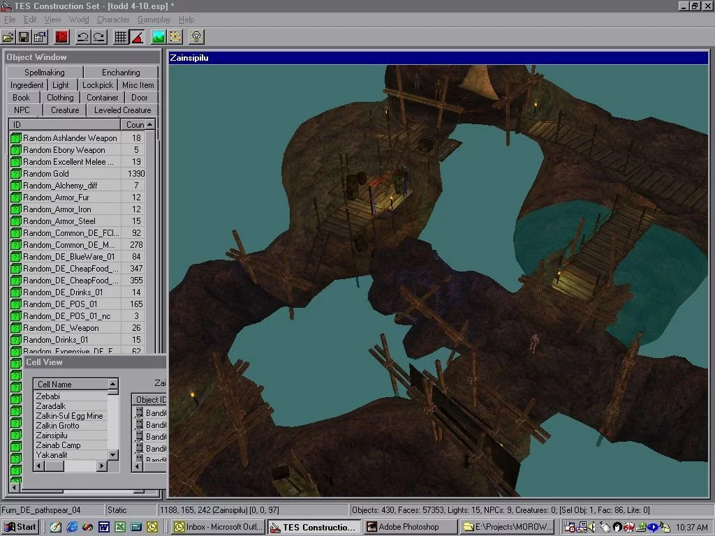The width and height of the screenshot is (715, 536).
Task: Switch to the Container tab
Action: [103, 98]
